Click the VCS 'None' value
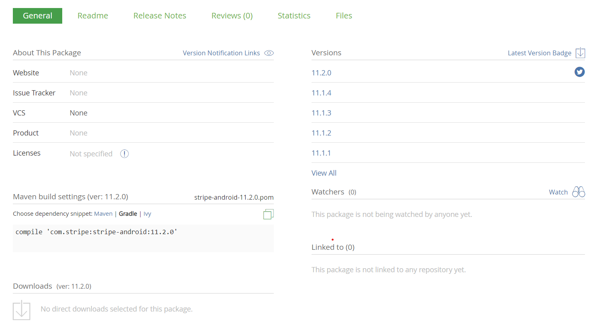Screen dimensions: 603x334 [x=79, y=113]
